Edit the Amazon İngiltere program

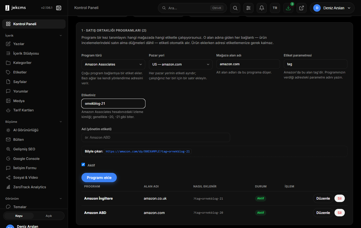323,198
